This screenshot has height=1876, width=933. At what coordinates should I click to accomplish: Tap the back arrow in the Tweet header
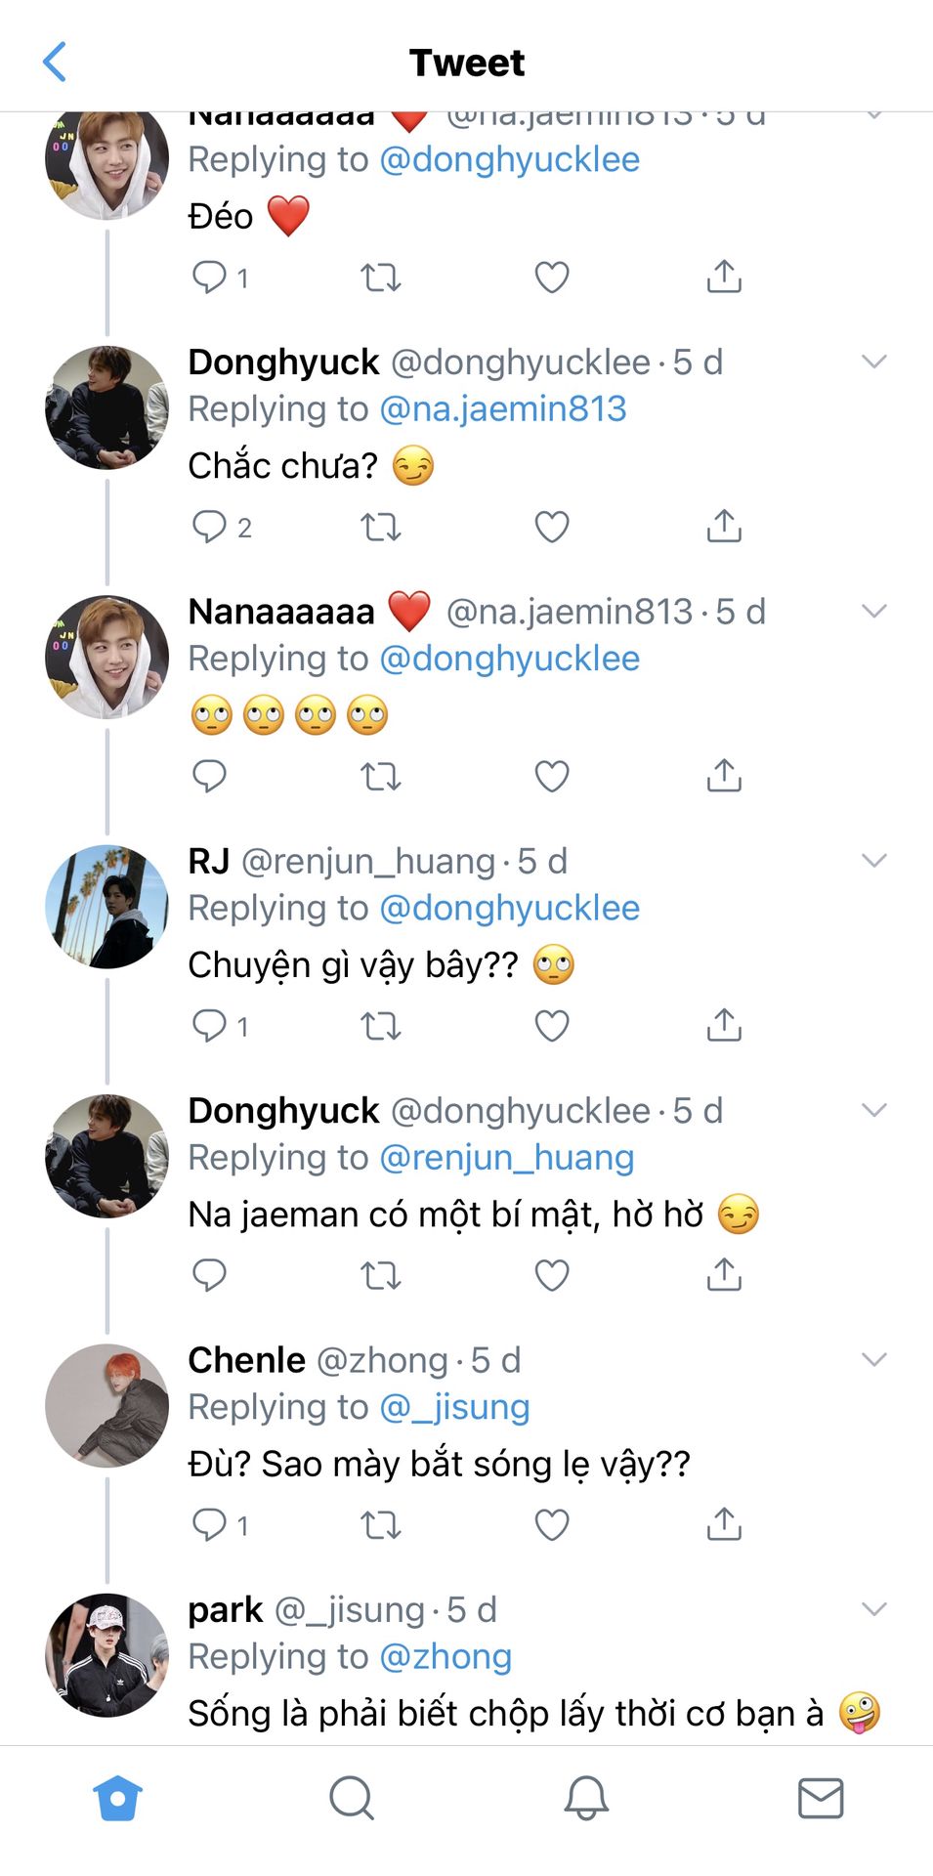[x=56, y=62]
